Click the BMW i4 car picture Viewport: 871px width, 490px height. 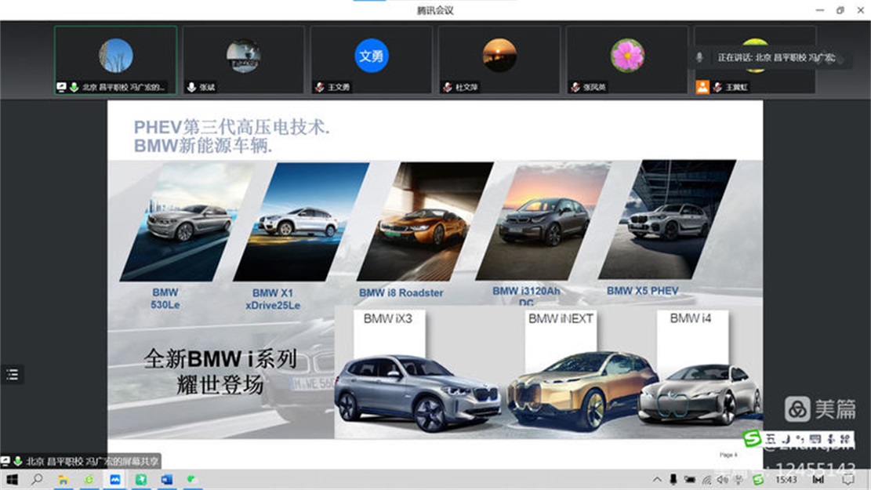(699, 394)
